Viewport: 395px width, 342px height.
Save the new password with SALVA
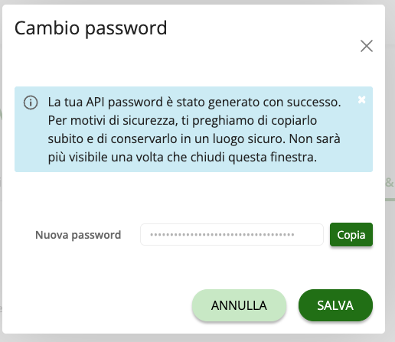pyautogui.click(x=335, y=305)
